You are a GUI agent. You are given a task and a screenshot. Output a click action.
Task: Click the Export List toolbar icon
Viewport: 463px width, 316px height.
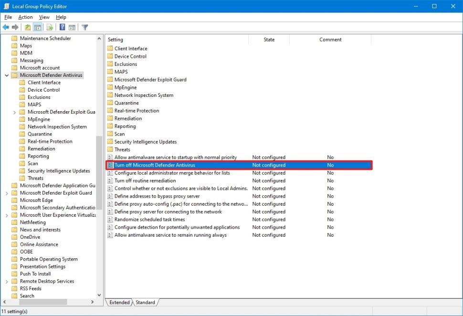pyautogui.click(x=50, y=27)
